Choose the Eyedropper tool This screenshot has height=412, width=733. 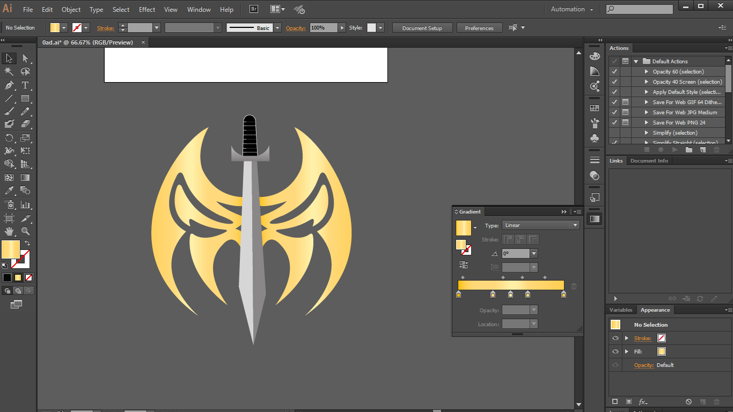(9, 190)
